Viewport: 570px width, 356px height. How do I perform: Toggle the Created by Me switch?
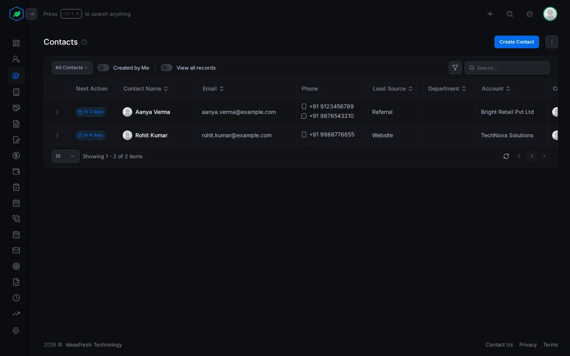[x=103, y=68]
